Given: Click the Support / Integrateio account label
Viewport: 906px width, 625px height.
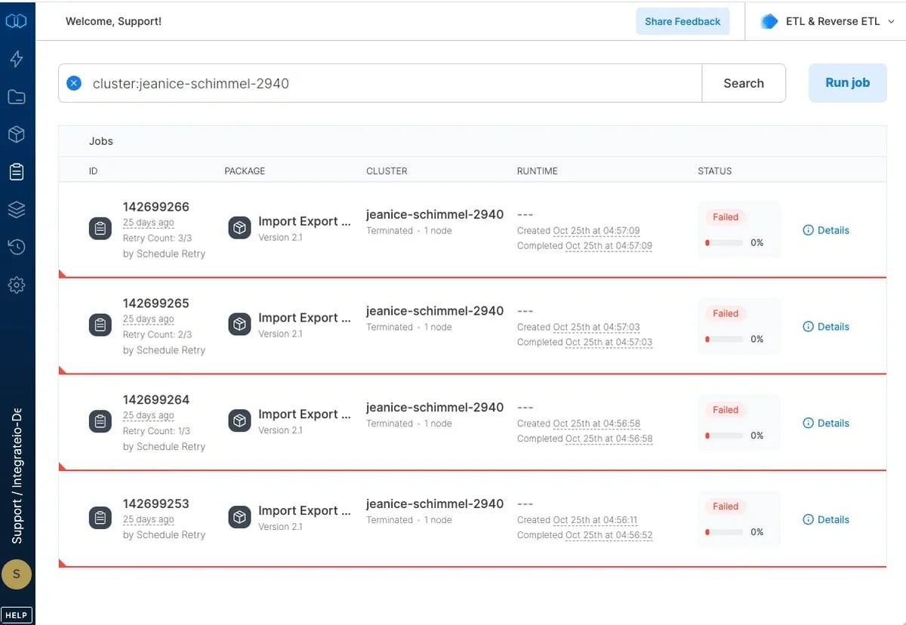Looking at the screenshot, I should 17,477.
